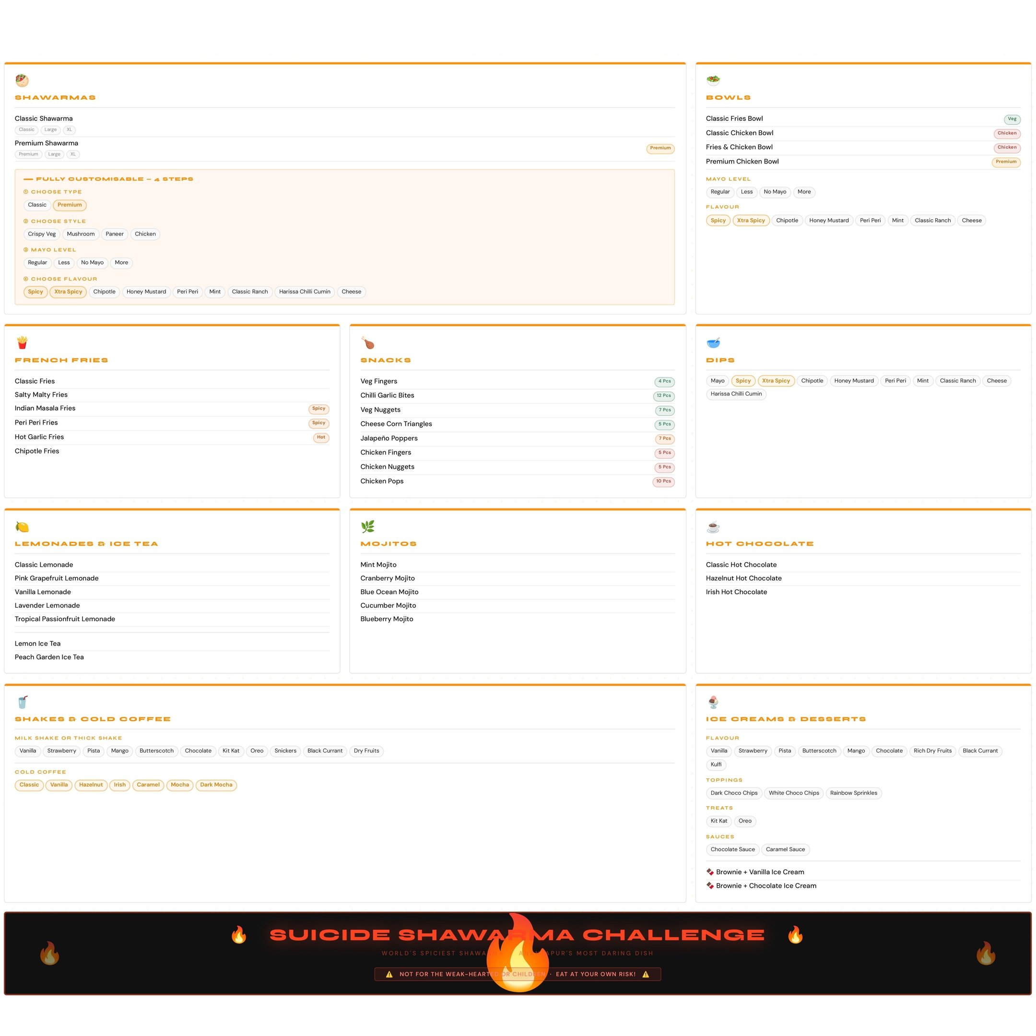Click the shawarma wrap icon

click(22, 81)
